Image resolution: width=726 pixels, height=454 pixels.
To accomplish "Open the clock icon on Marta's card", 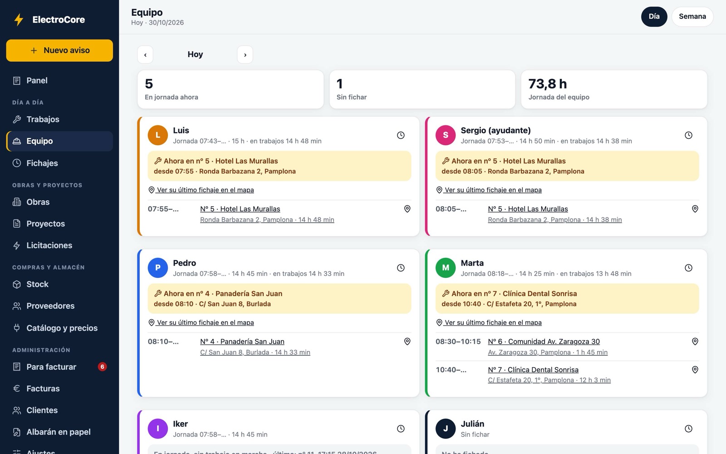I will [x=688, y=268].
